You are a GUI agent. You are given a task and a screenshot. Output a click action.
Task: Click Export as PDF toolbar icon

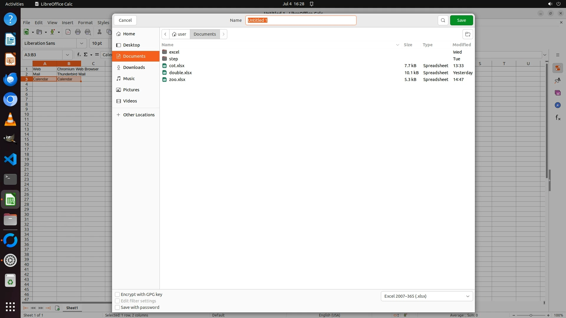pos(68,32)
